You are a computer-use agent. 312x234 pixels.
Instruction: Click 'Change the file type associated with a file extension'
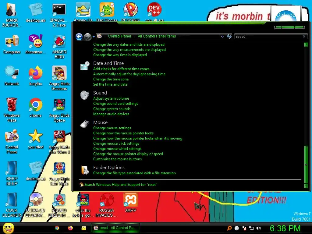point(134,173)
